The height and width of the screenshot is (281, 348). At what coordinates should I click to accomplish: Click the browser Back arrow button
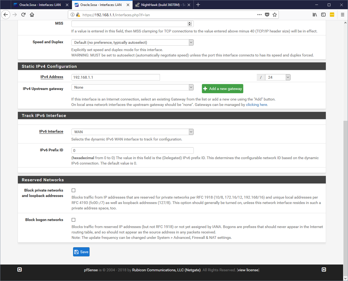pyautogui.click(x=6, y=15)
